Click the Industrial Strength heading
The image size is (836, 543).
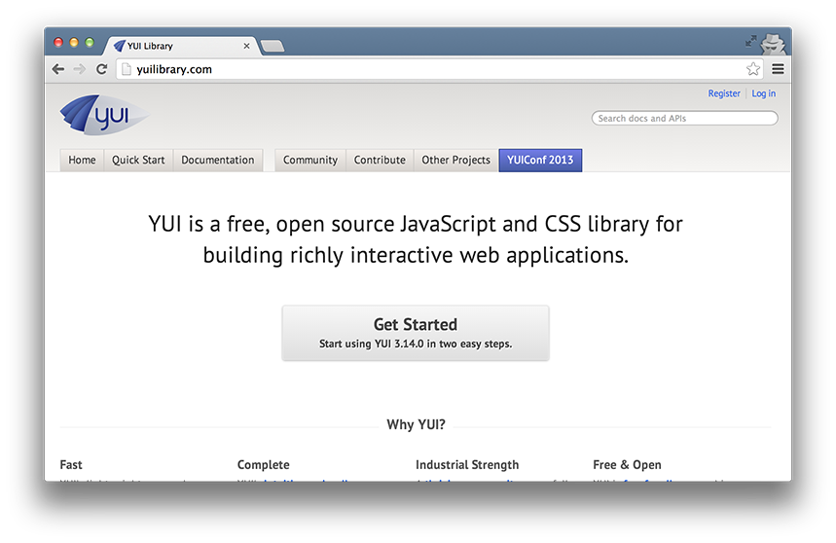tap(467, 465)
